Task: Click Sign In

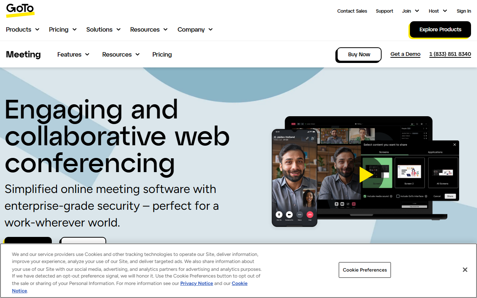Action: coord(464,11)
